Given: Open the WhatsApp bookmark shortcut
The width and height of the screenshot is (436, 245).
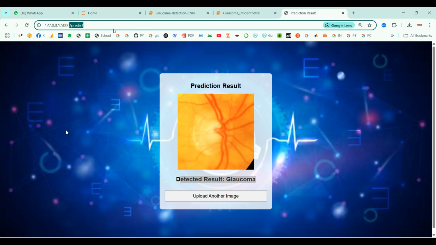Looking at the screenshot, I should click(x=69, y=35).
